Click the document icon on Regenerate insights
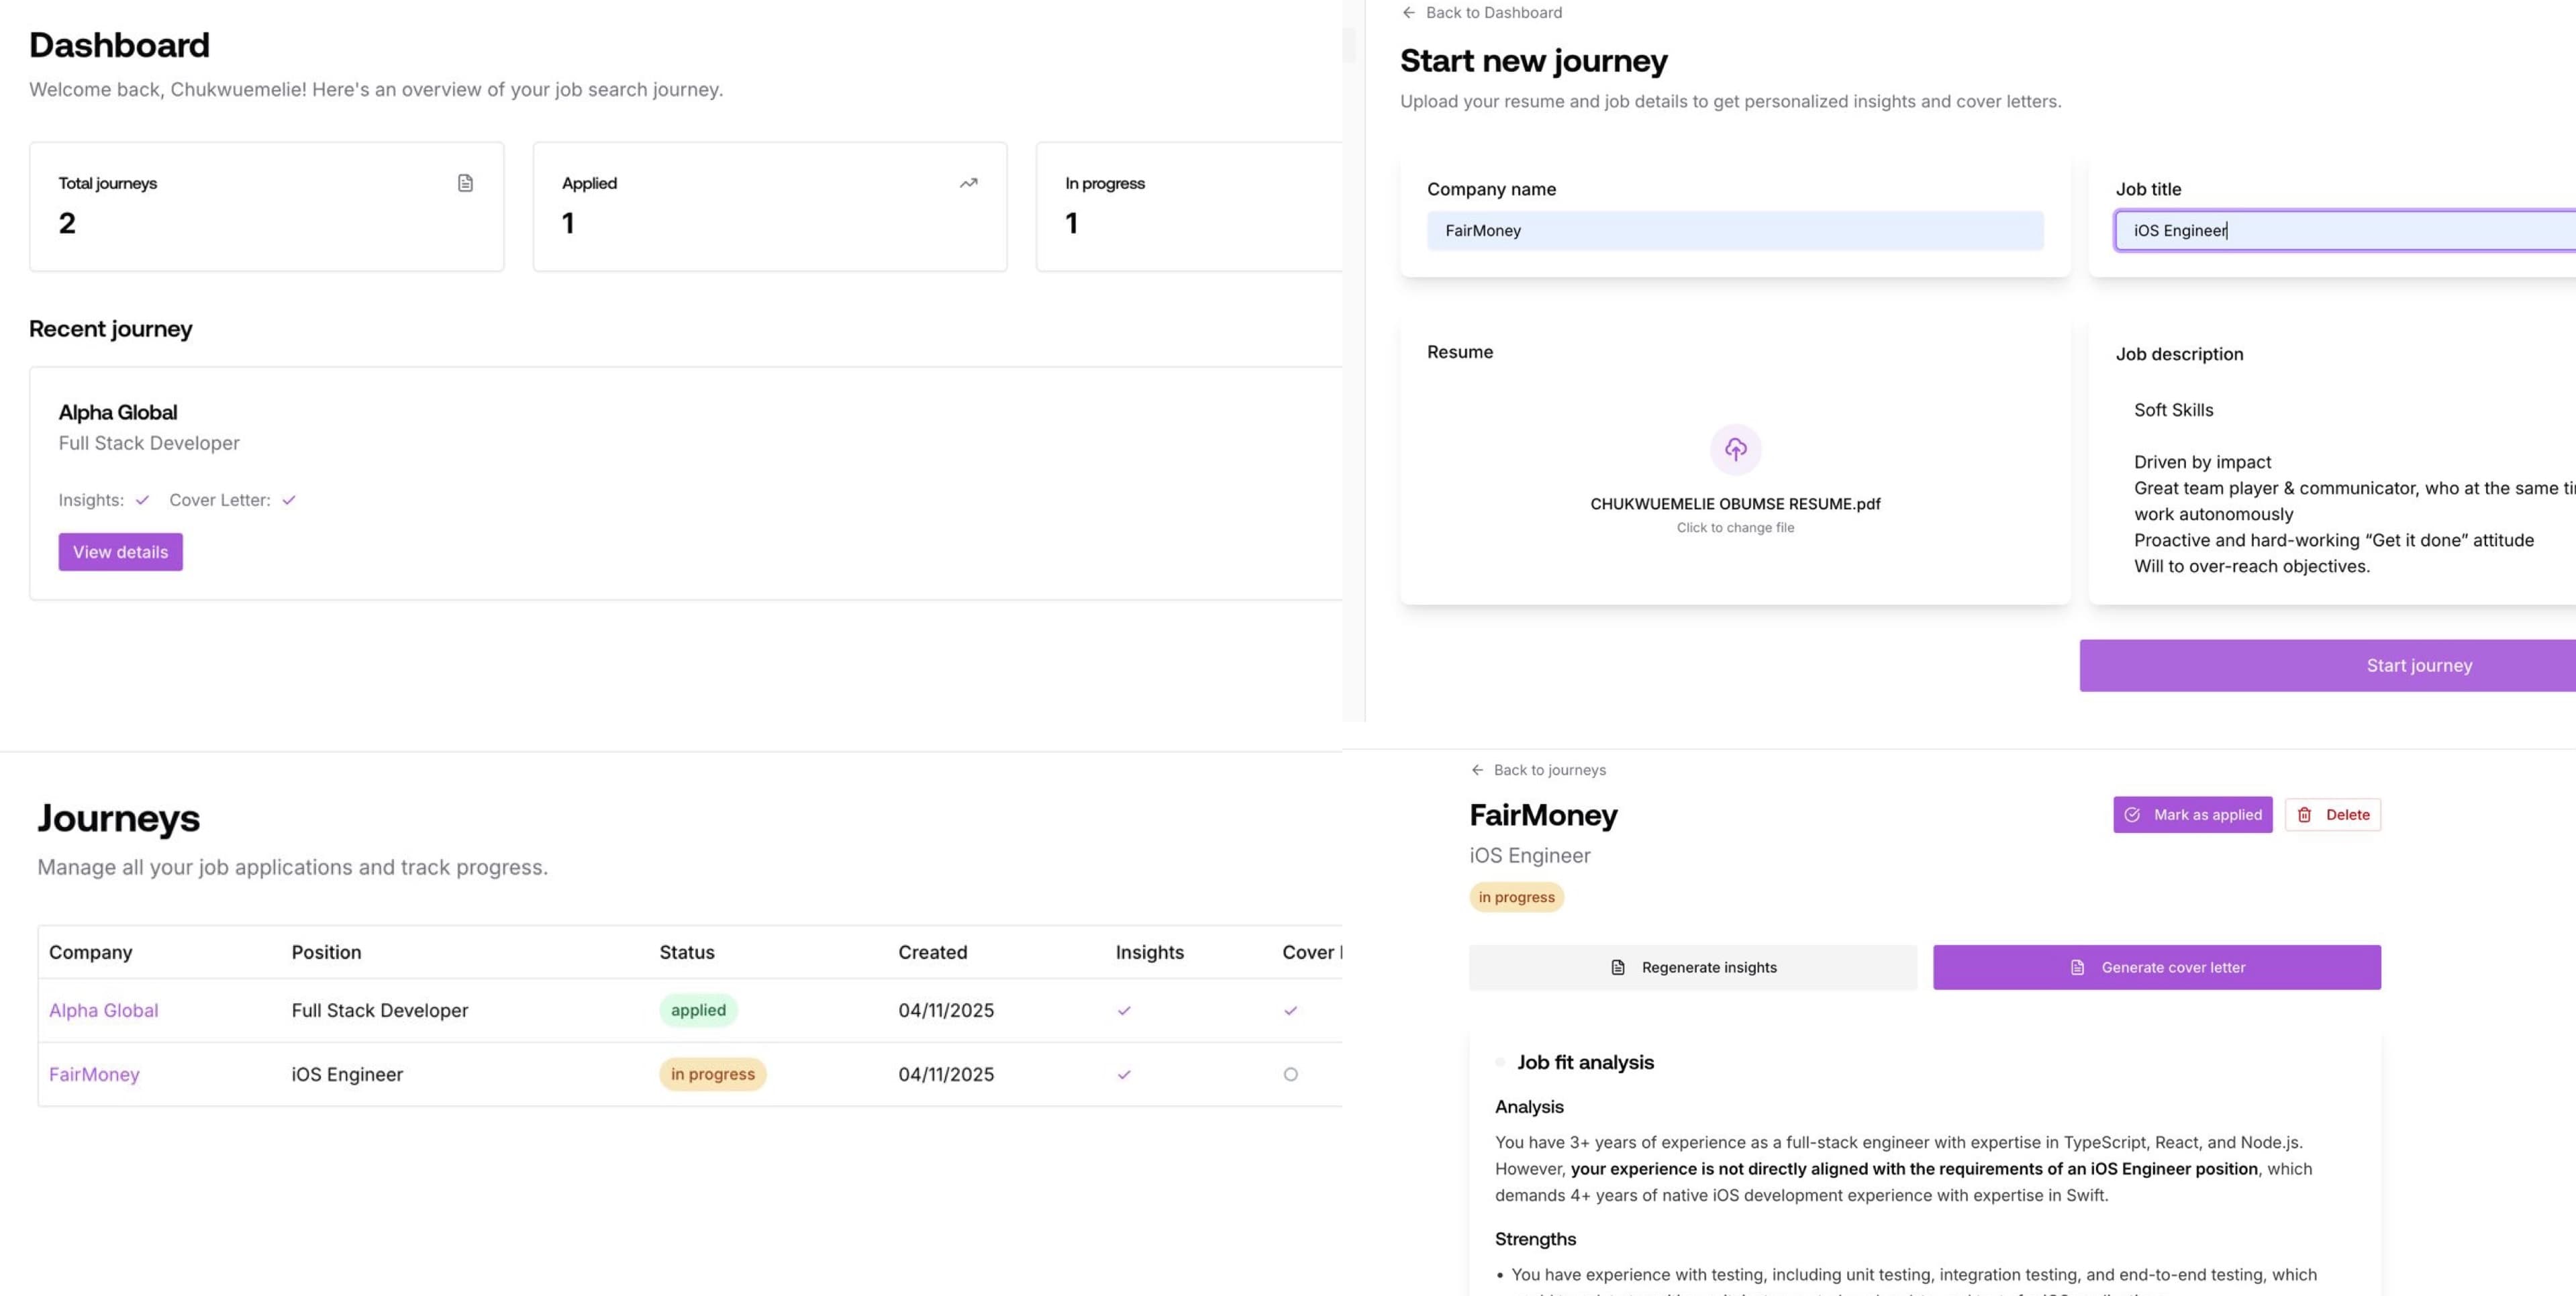This screenshot has width=2576, height=1296. point(1617,967)
